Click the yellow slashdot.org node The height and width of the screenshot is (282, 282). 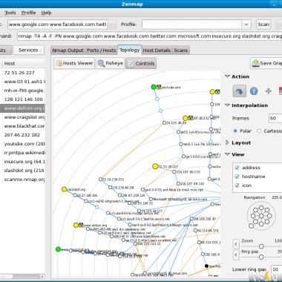pyautogui.click(x=65, y=189)
